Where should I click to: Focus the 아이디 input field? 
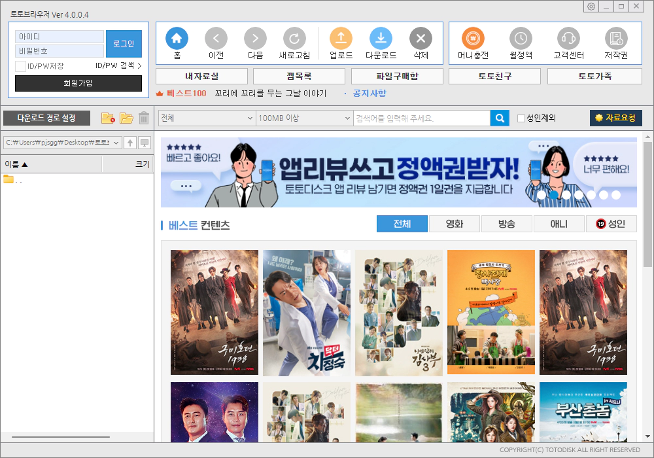pos(60,37)
